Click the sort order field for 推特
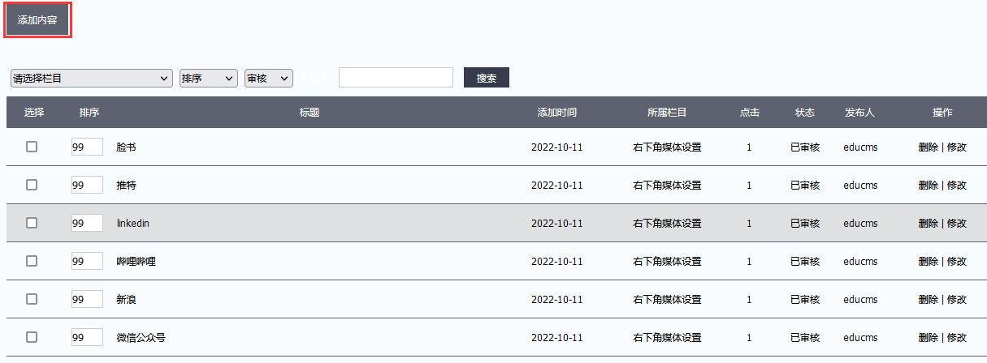The image size is (987, 363). point(87,185)
